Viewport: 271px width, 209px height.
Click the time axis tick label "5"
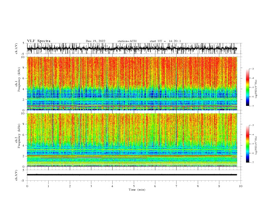[134, 186]
